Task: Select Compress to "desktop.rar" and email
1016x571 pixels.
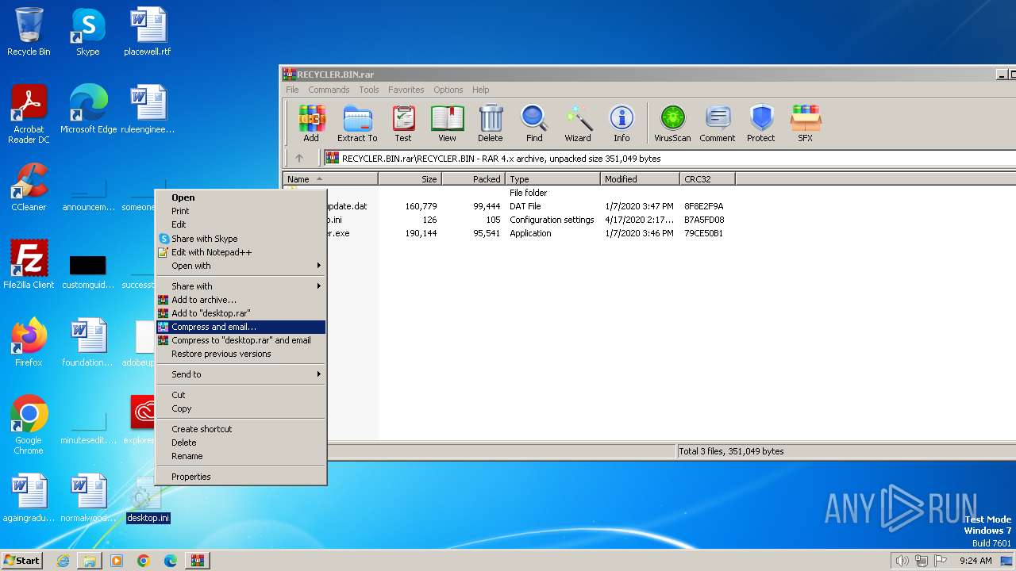Action: (x=241, y=340)
